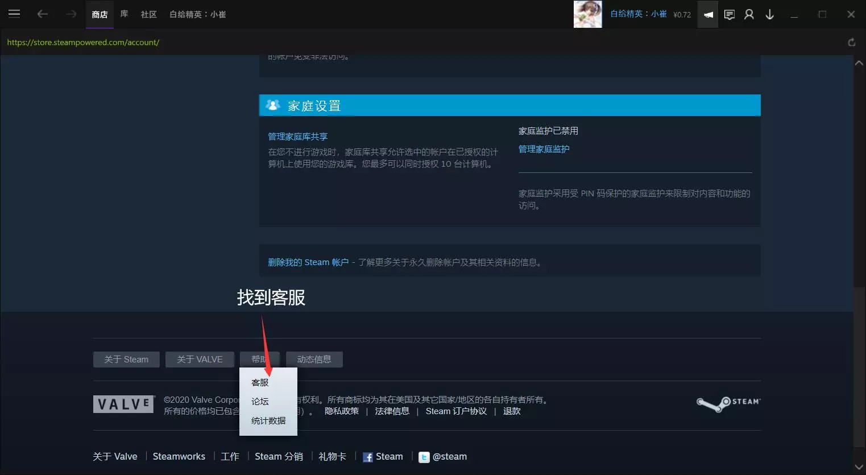The width and height of the screenshot is (866, 475).
Task: Click the vertical scrollbar thumb
Action: pyautogui.click(x=859, y=367)
